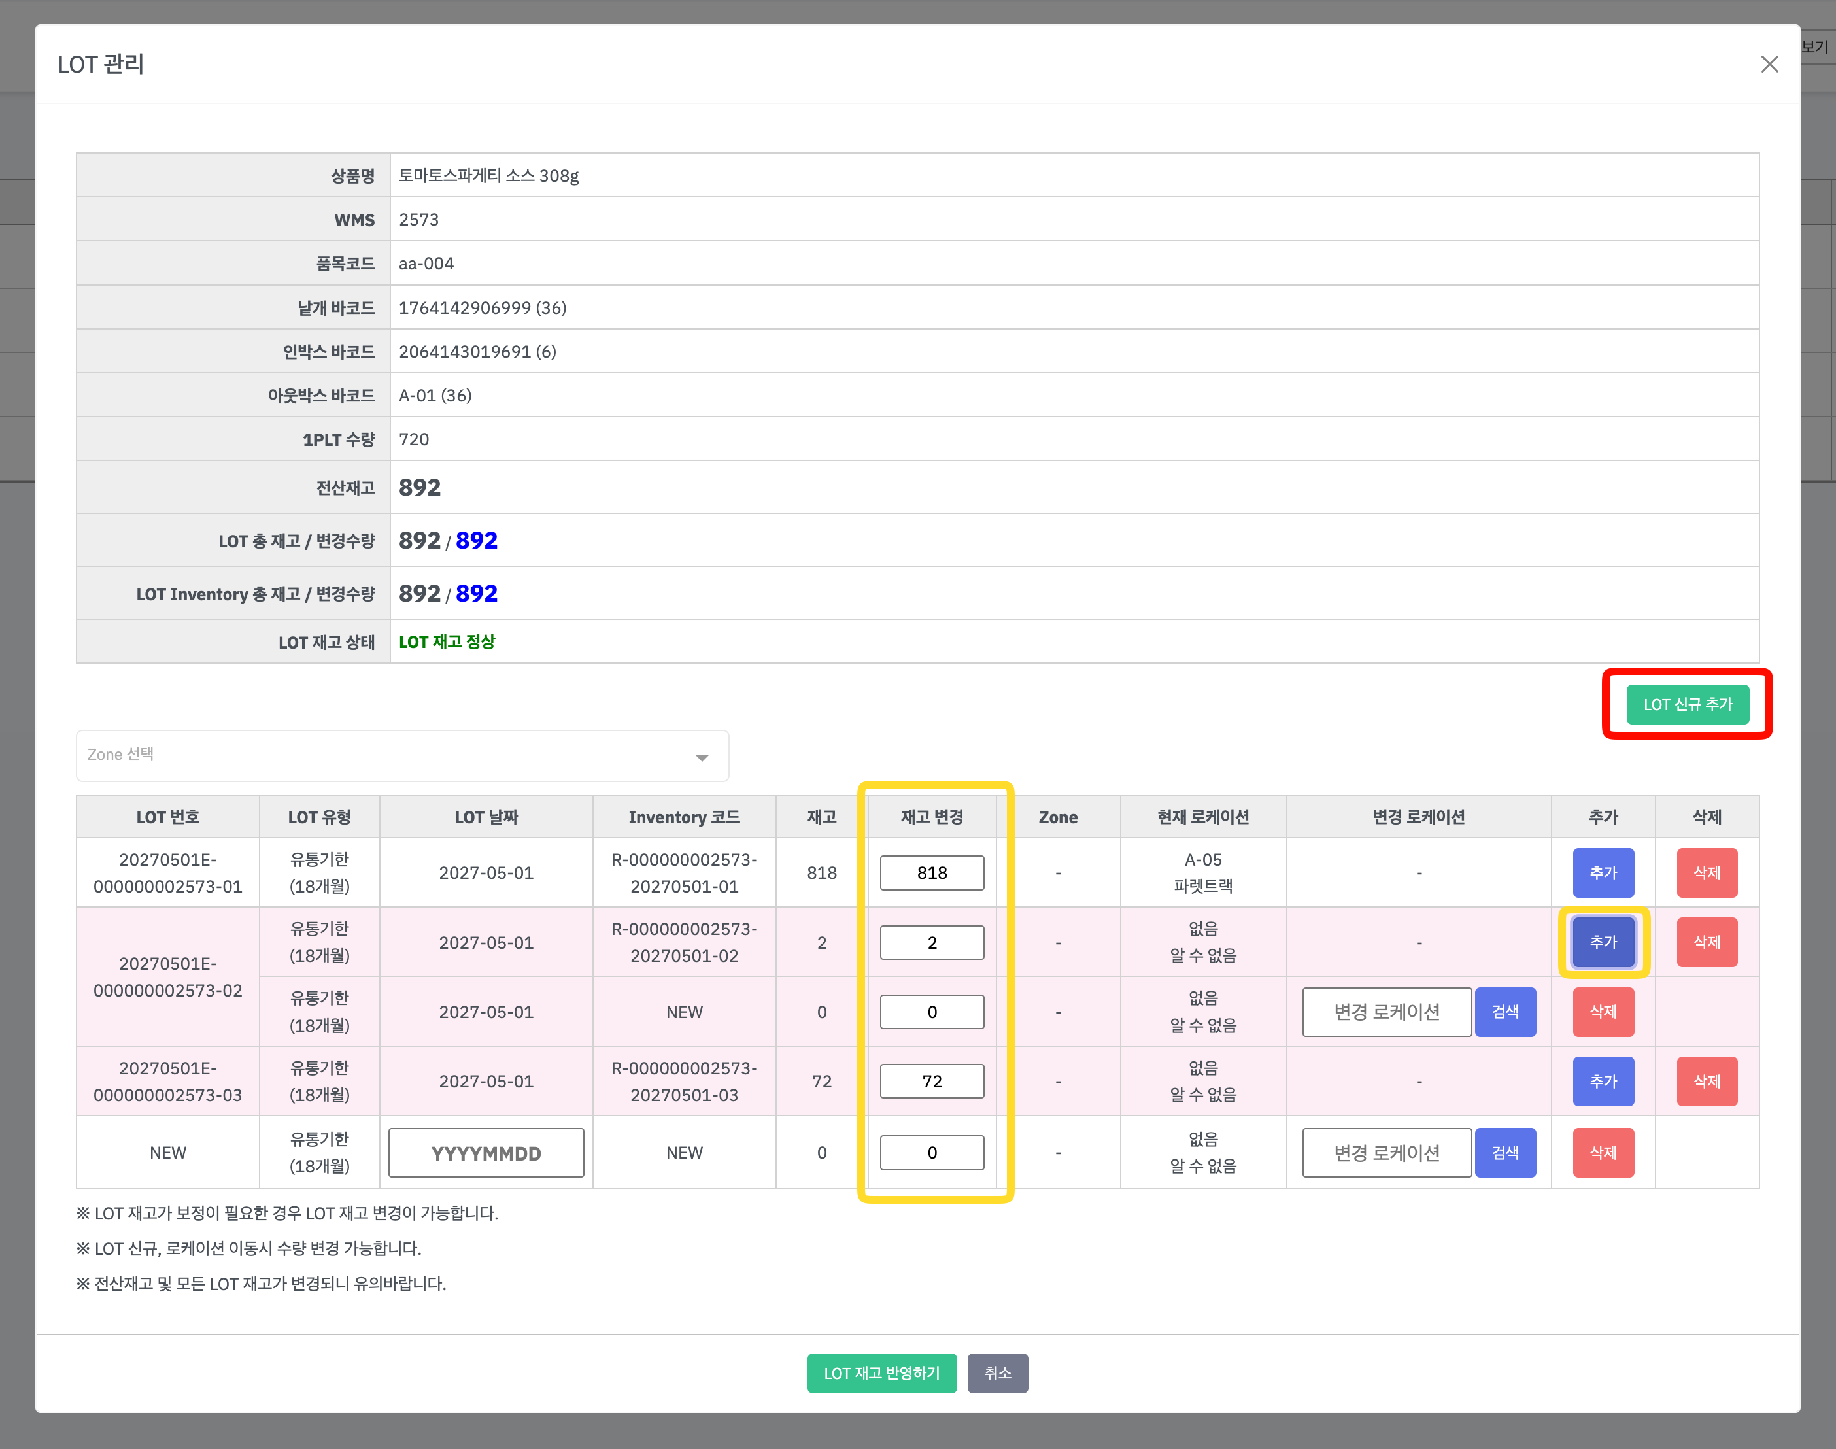Click highlighted 추가 button for inventory 20270501-02
Screen dimensions: 1836x1449
click(x=1603, y=942)
